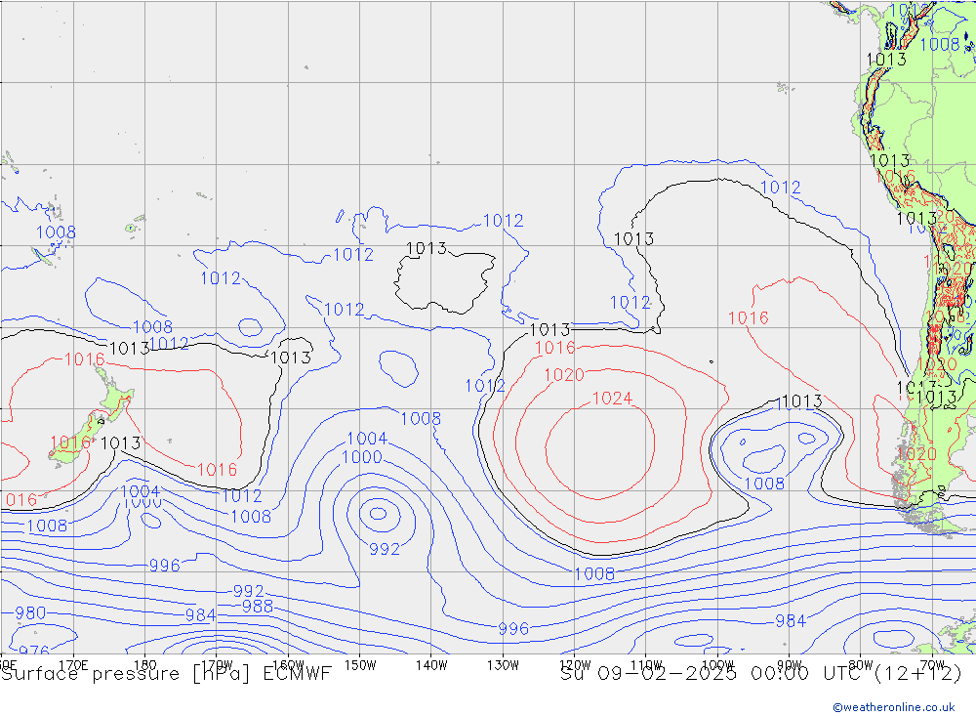
Task: Click the 980 isobar label
Action: tap(30, 612)
